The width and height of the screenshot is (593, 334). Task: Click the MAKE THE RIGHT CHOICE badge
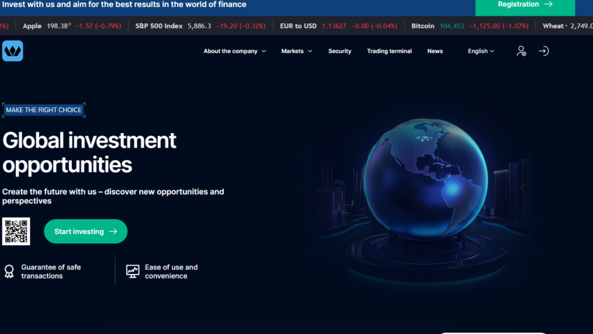tap(44, 110)
